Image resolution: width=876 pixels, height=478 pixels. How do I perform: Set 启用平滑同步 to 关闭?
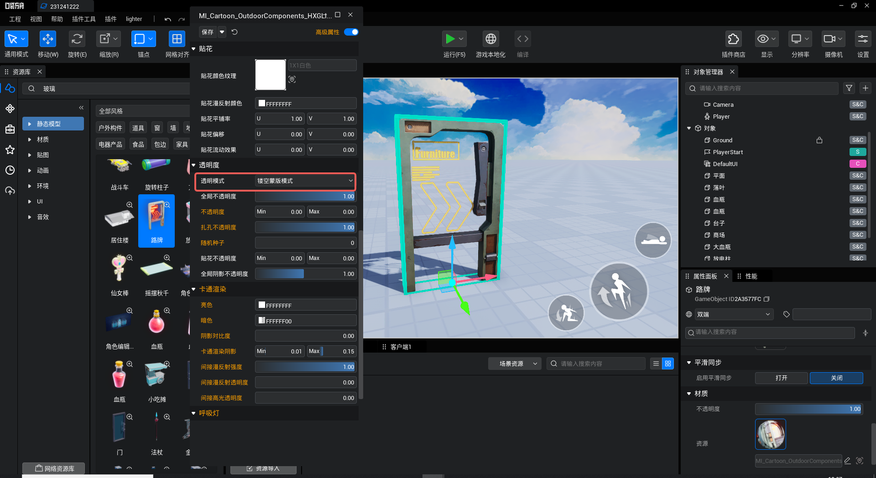[836, 378]
